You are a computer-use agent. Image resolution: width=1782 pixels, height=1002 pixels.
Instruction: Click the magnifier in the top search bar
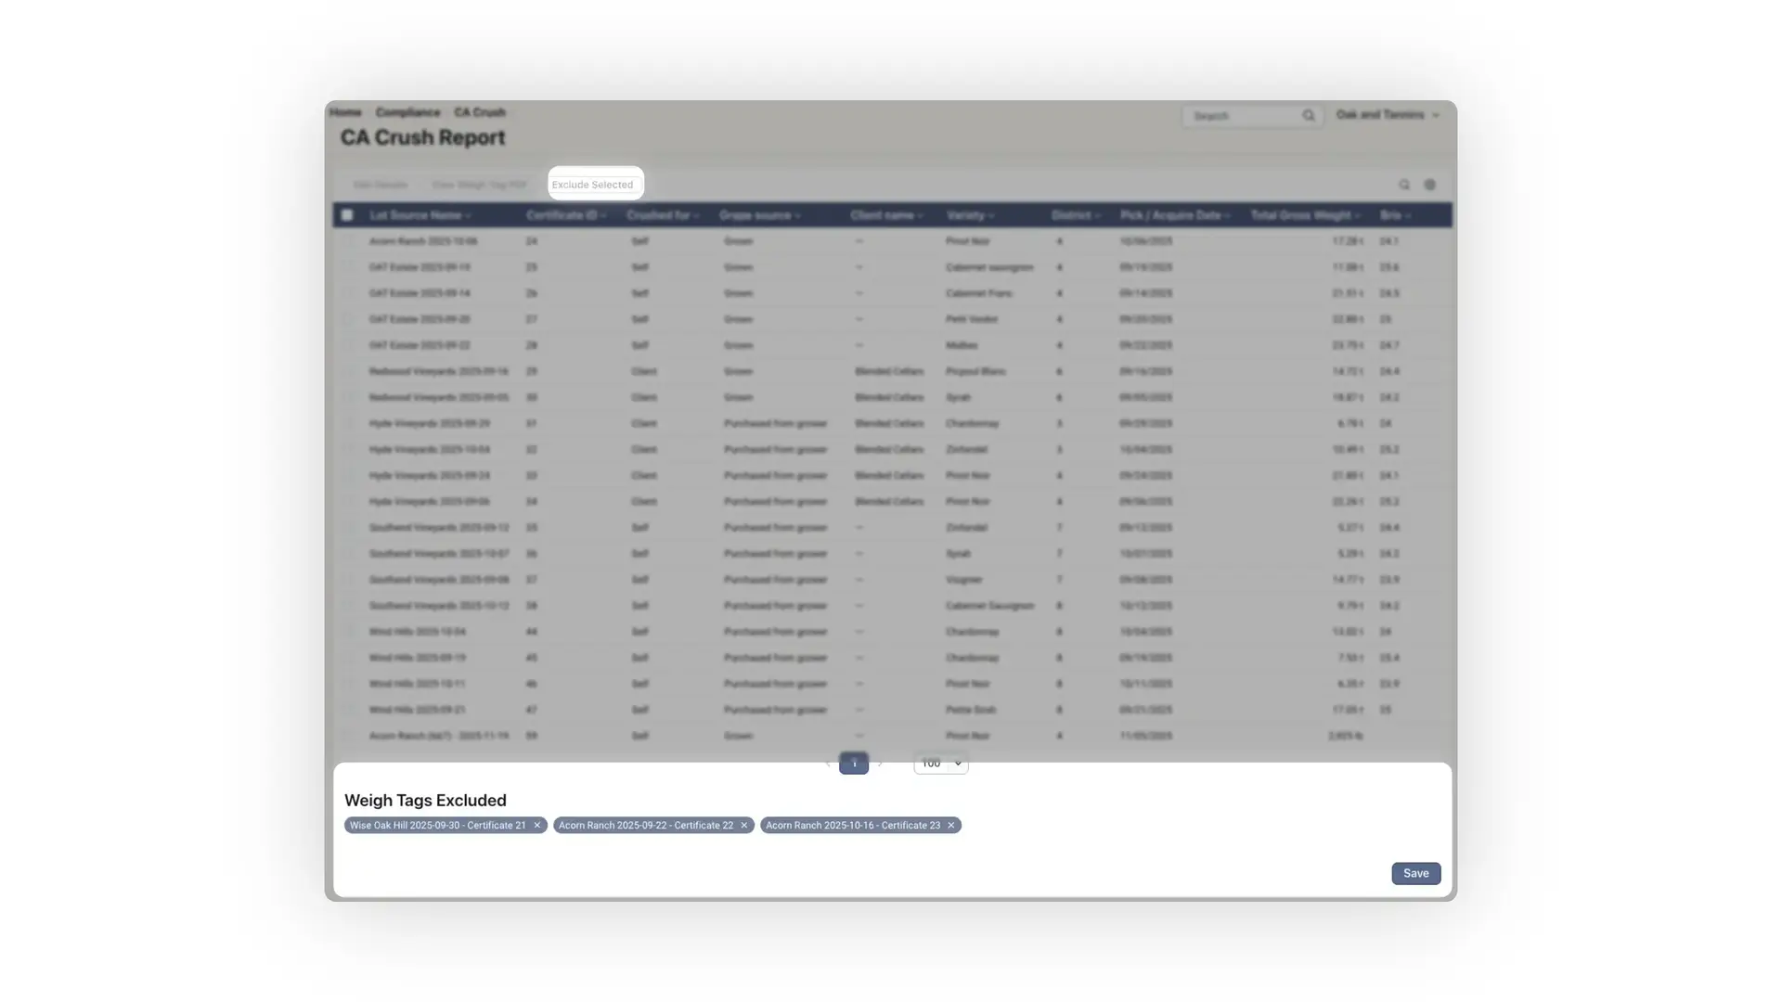1308,115
